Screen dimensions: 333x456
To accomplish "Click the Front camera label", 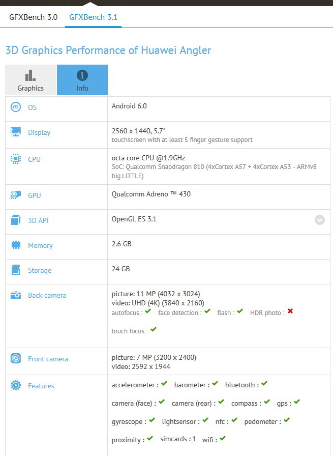I will click(x=48, y=359).
